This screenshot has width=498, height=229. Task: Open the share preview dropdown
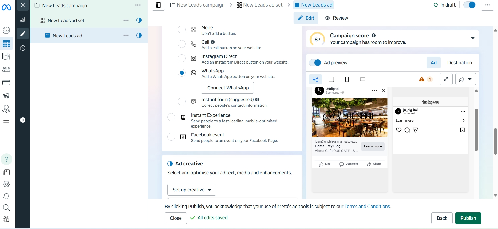(x=465, y=79)
